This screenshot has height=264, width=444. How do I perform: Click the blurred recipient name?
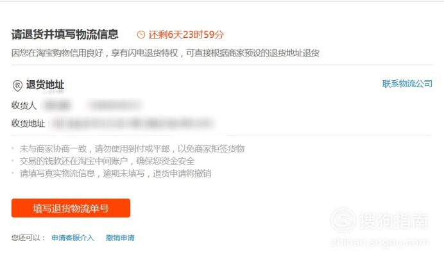point(58,105)
